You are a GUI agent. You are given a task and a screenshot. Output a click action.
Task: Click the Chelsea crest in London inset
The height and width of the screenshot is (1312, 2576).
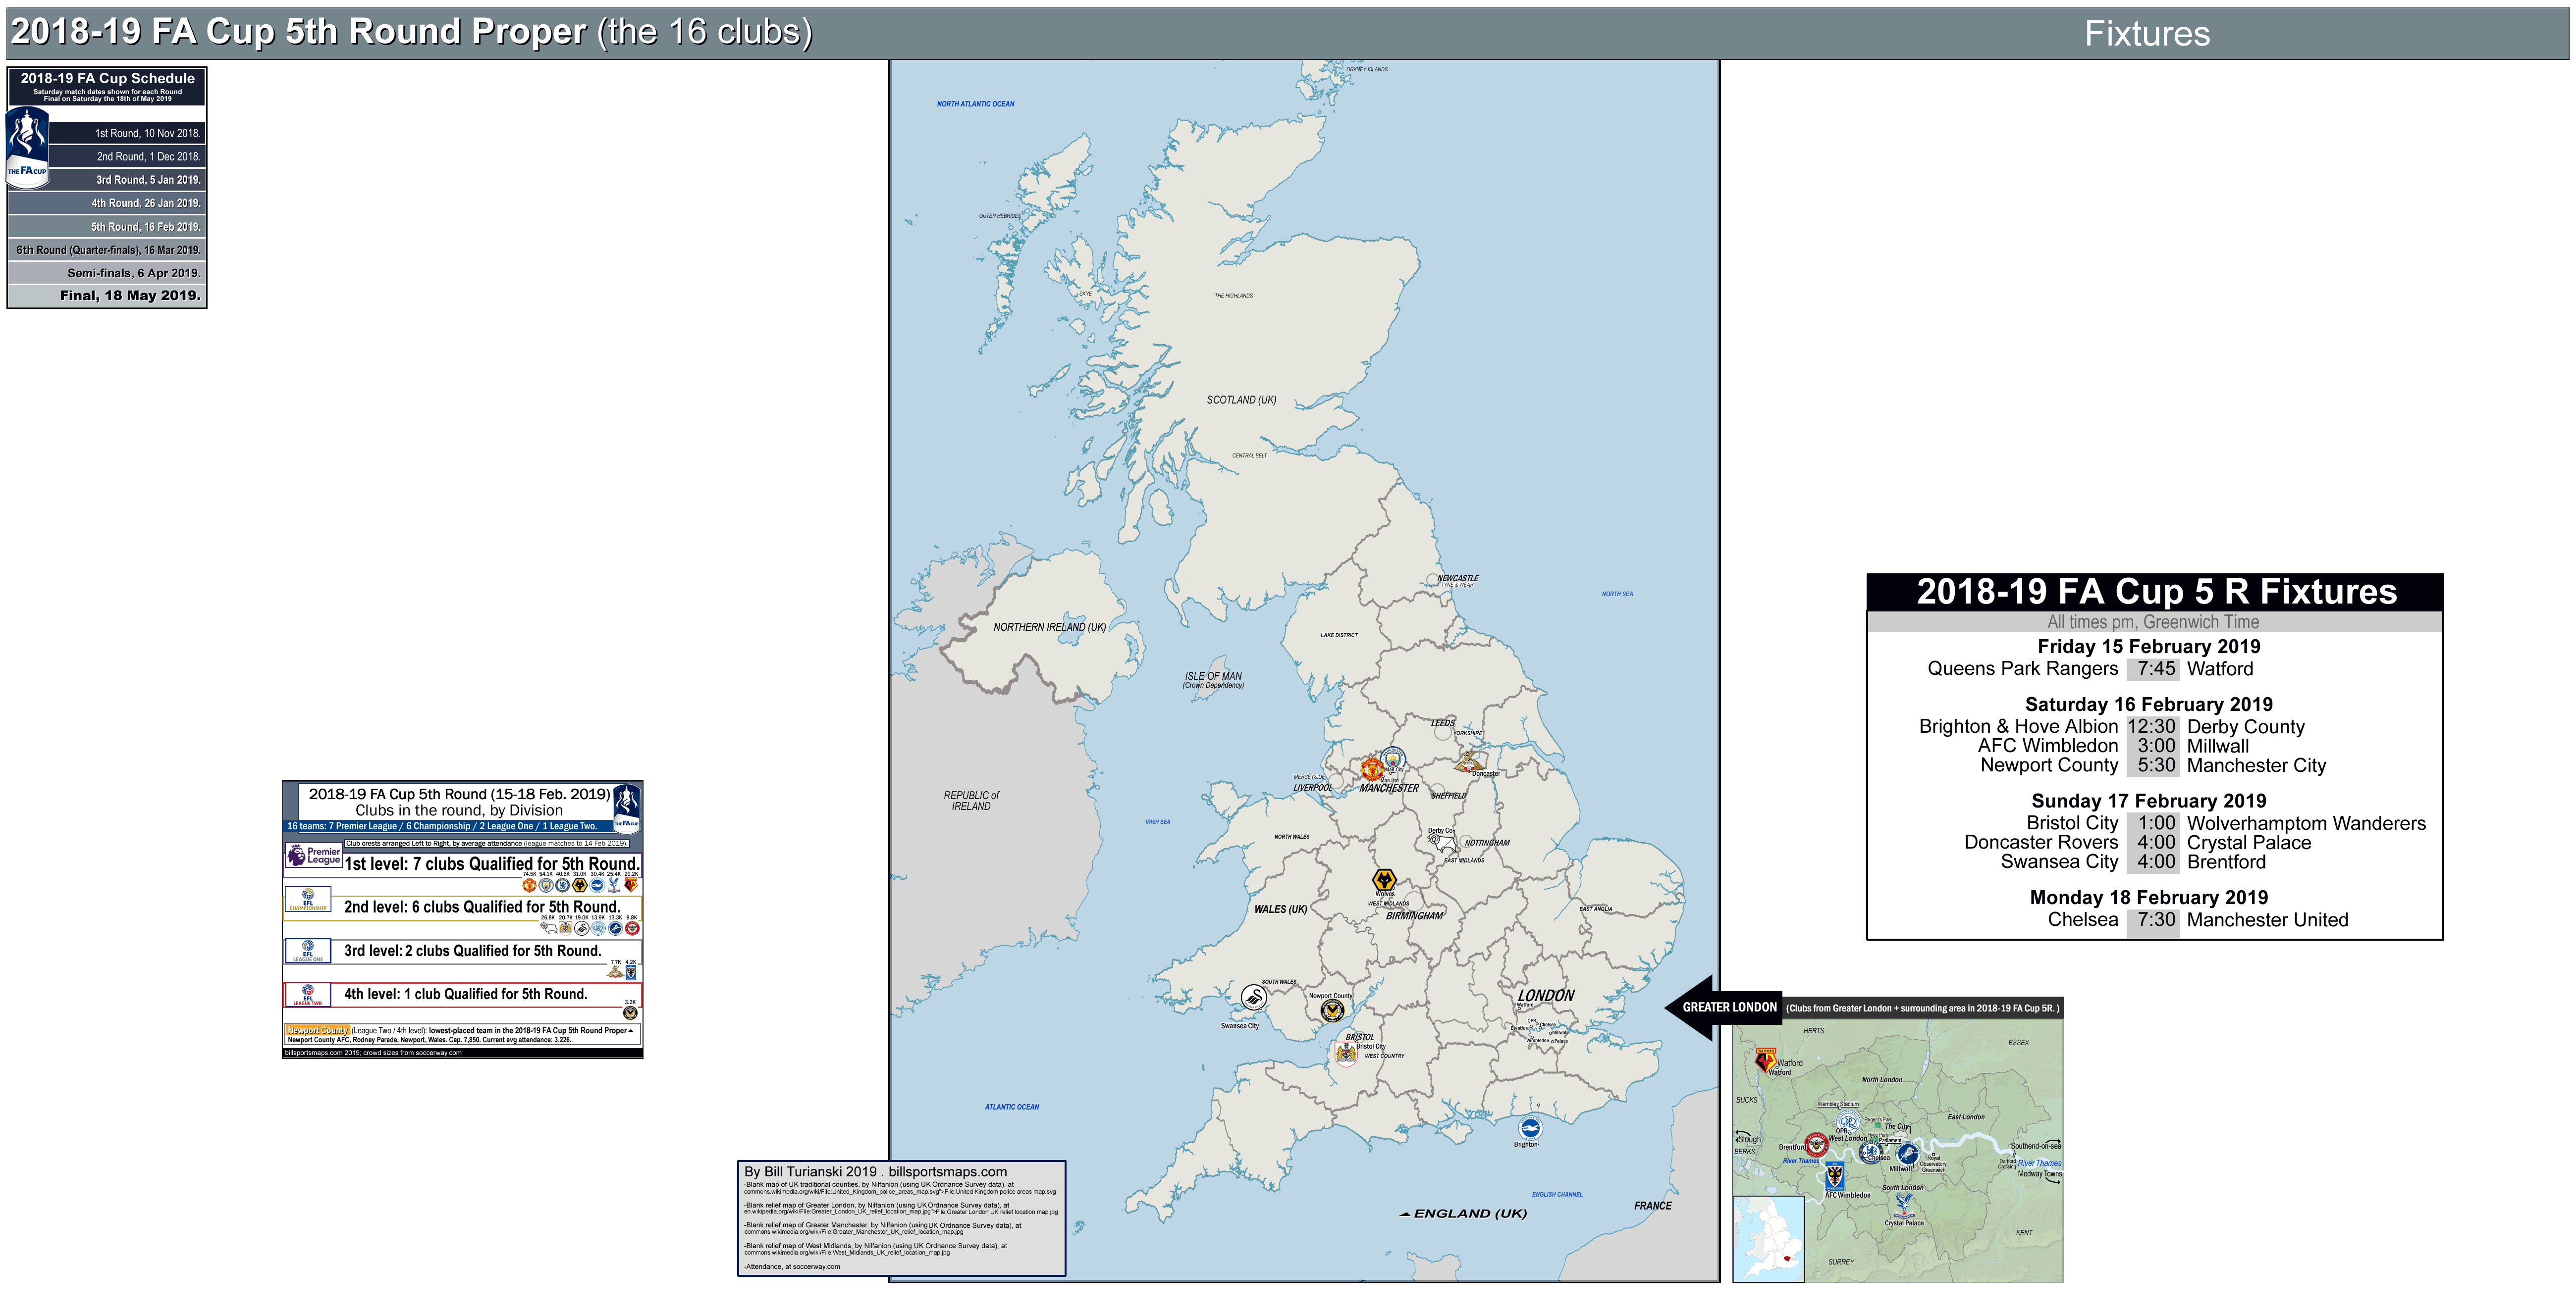coord(1870,1152)
